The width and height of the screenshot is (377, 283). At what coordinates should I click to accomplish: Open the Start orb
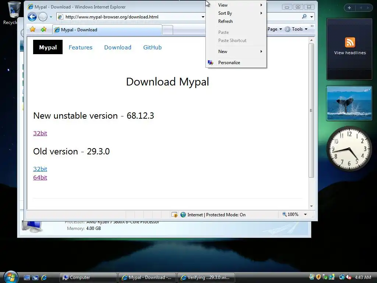(x=11, y=277)
